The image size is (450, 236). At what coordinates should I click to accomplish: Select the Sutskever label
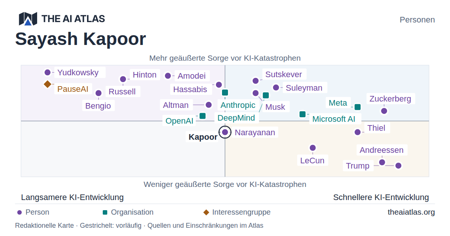click(284, 74)
